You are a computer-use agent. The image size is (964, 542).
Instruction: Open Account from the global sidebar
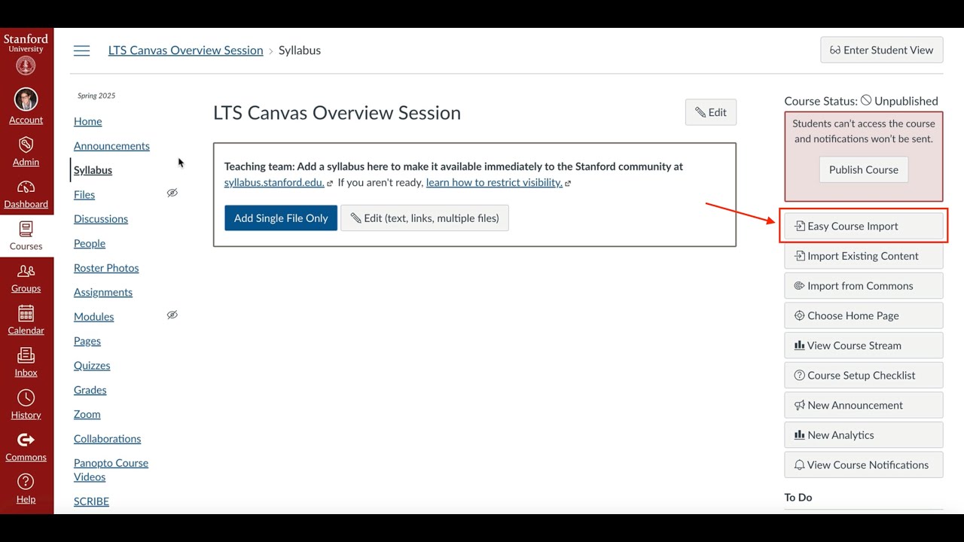coord(26,106)
